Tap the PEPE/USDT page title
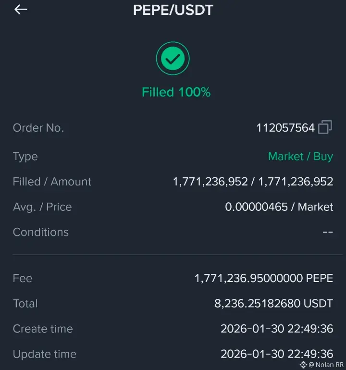The image size is (346, 370). [x=173, y=10]
